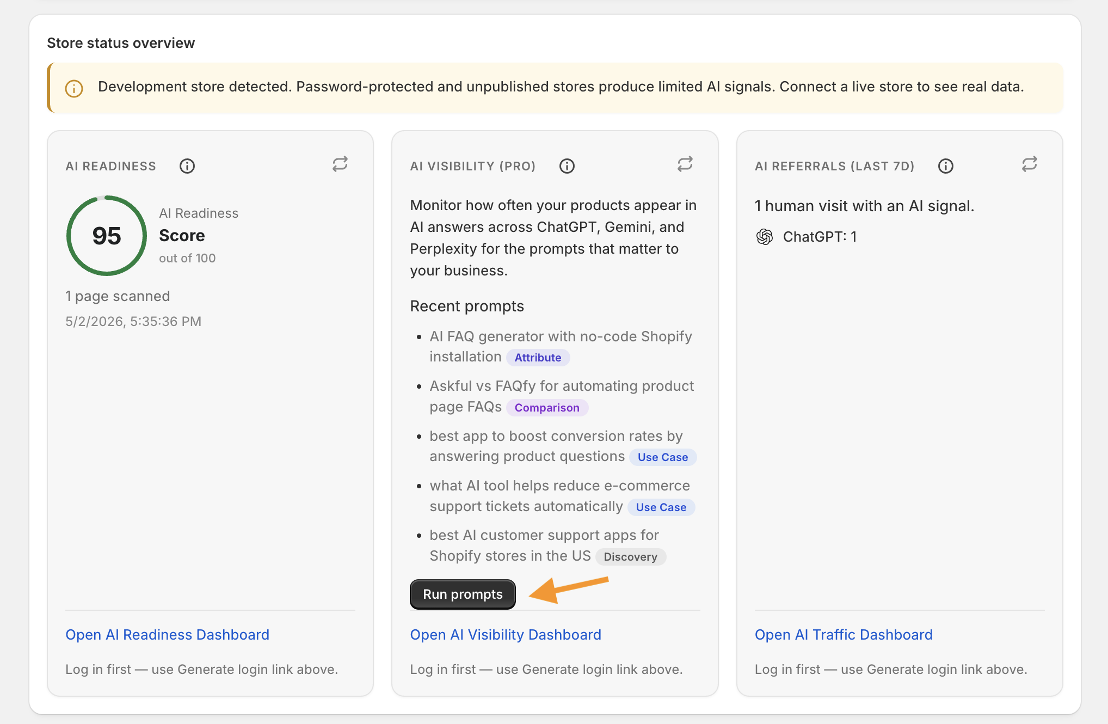The height and width of the screenshot is (724, 1108).
Task: Click the 'Store status overview' heading
Action: click(121, 43)
